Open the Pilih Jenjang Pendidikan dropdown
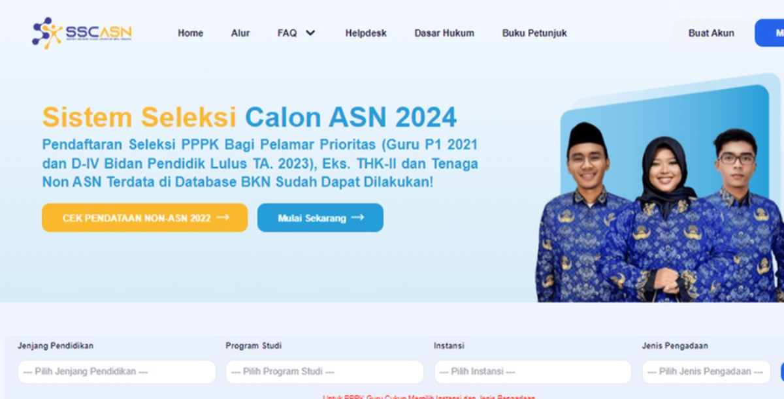784x399 pixels. pos(116,372)
